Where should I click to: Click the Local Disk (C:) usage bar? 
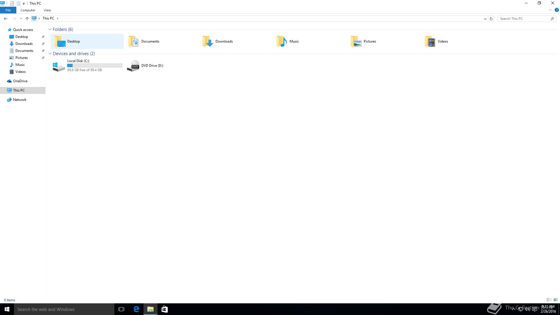point(94,66)
